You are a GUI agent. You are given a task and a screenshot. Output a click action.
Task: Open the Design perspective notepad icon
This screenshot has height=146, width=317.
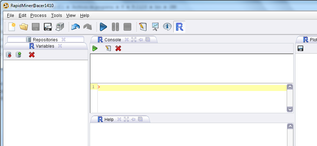[143, 27]
